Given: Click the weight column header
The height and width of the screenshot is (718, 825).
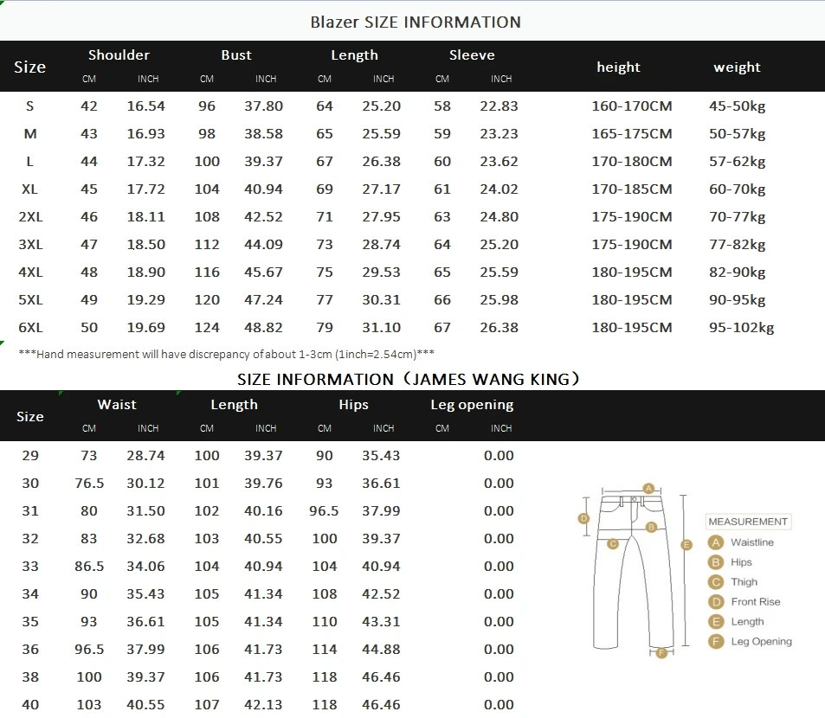Looking at the screenshot, I should 737,67.
